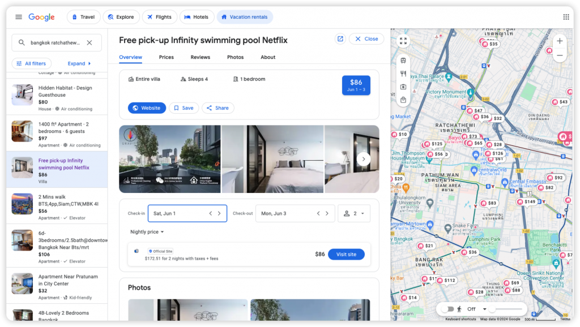Open the Google apps grid
Screen dimensions: 580x327
[565, 17]
